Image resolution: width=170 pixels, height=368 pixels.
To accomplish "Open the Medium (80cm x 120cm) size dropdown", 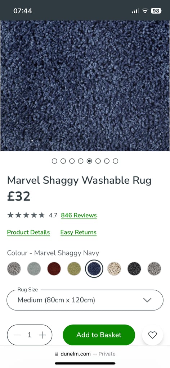I will tap(85, 300).
